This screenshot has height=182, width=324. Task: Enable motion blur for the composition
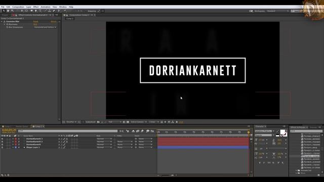pyautogui.click(x=142, y=131)
